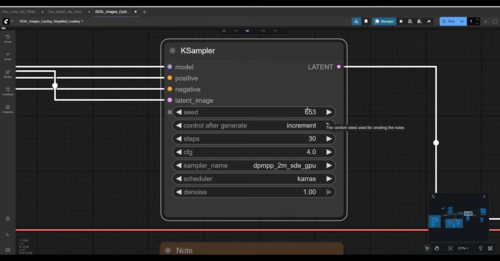This screenshot has width=500, height=261.
Task: Click the KSampler node title
Action: tap(198, 51)
